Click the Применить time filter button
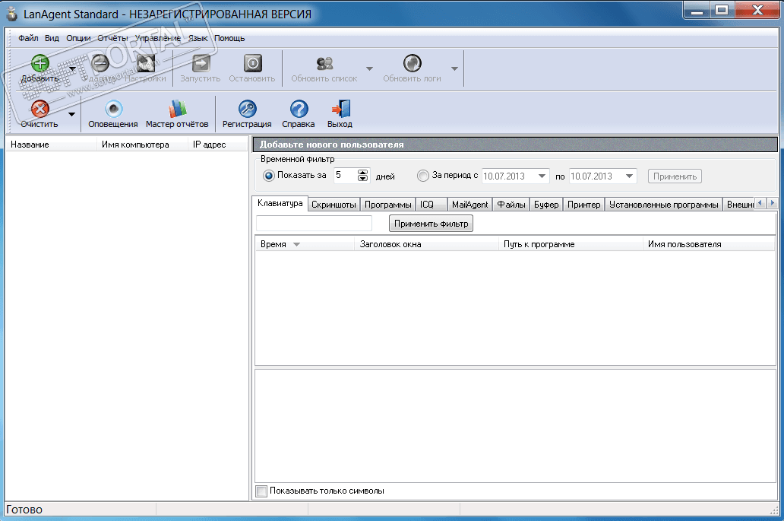 (x=675, y=176)
